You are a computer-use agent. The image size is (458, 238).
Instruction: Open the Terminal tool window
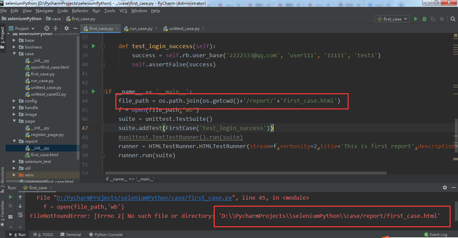pyautogui.click(x=70, y=235)
